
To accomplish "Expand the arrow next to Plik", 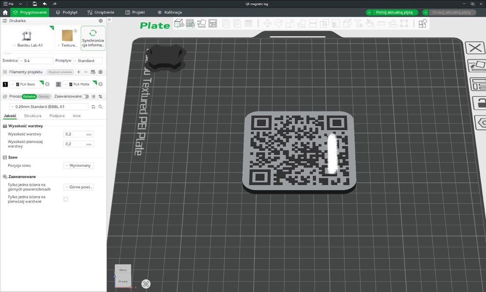I will [20, 4].
